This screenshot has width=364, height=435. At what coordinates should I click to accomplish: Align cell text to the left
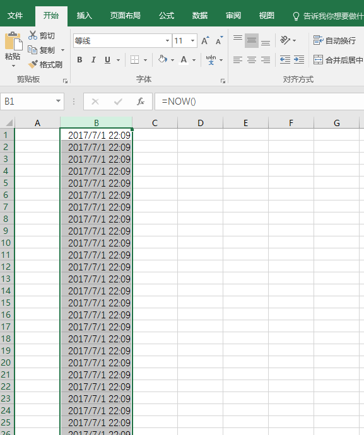238,60
